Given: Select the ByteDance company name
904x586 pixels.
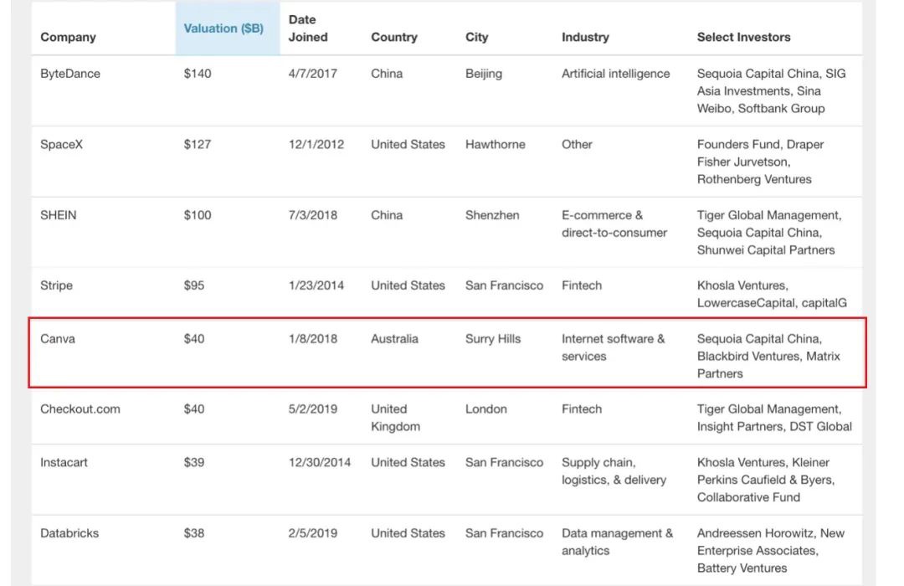Looking at the screenshot, I should (70, 74).
